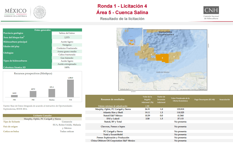Click the title 'Ronda 1 - Licitación 4'
This screenshot has width=233, height=147.
tap(122, 6)
